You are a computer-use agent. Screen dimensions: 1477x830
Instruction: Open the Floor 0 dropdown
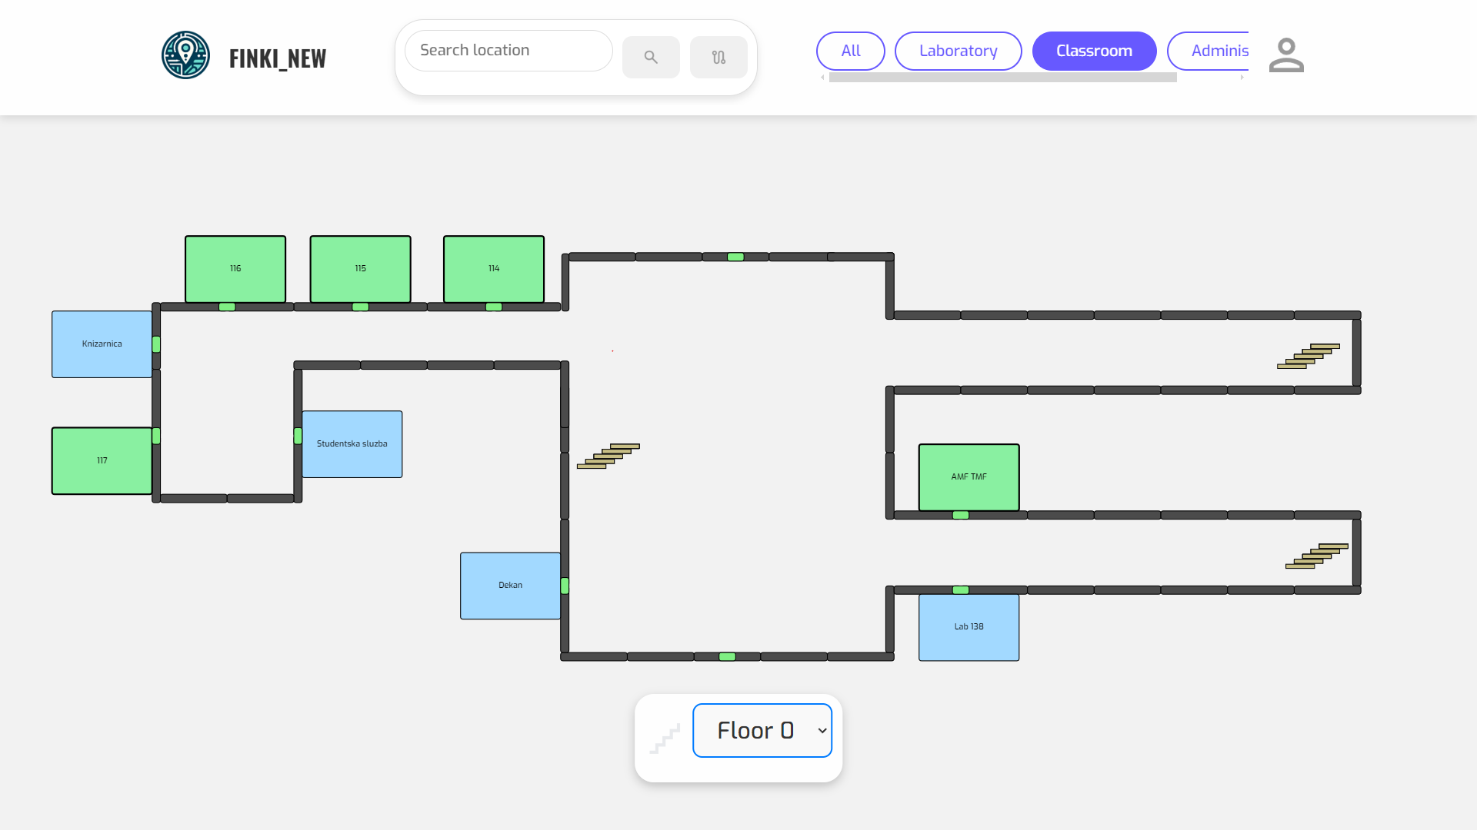pyautogui.click(x=762, y=730)
